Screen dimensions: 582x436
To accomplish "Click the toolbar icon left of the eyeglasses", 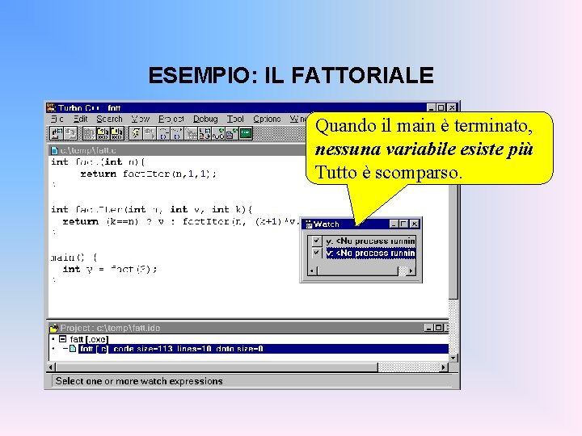I will 205,133.
